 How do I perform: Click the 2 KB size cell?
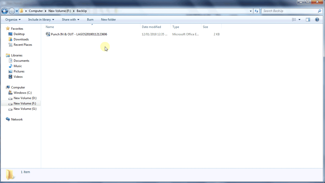pos(217,34)
